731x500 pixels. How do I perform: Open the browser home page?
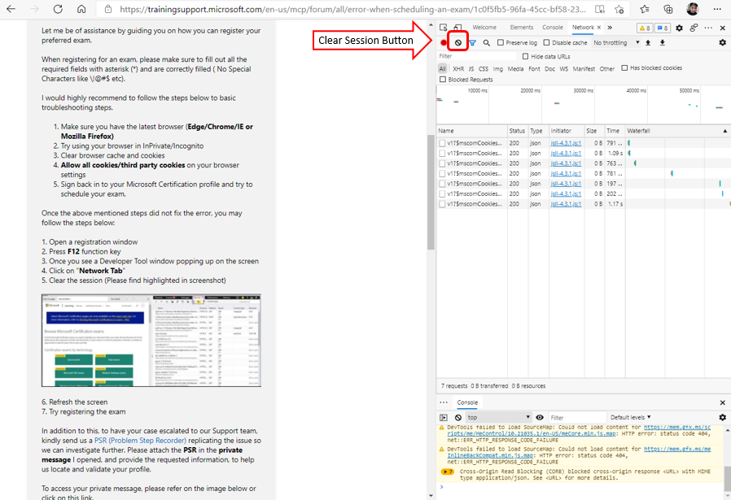pos(81,9)
